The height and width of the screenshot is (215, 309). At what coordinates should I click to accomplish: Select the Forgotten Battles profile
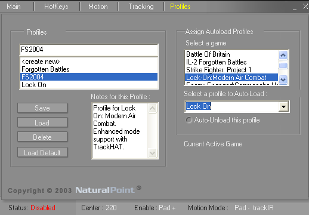[89, 69]
